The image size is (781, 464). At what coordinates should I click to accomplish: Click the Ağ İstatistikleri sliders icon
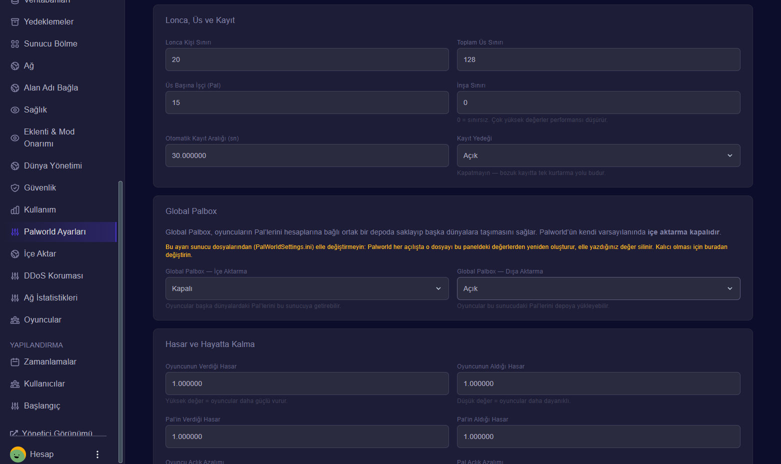coord(15,298)
